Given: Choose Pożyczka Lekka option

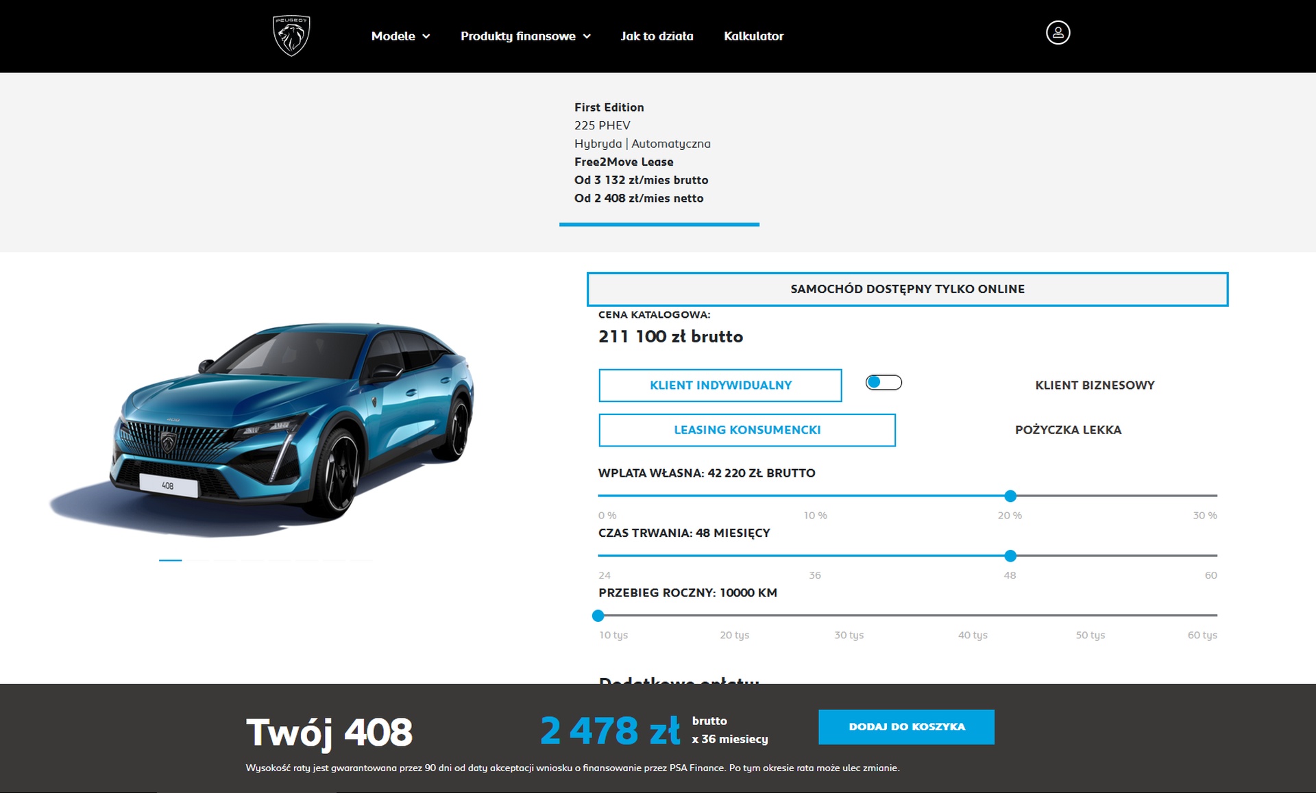Looking at the screenshot, I should (1068, 430).
